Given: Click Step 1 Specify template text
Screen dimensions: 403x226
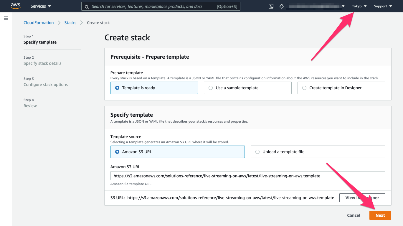Looking at the screenshot, I should [x=40, y=39].
